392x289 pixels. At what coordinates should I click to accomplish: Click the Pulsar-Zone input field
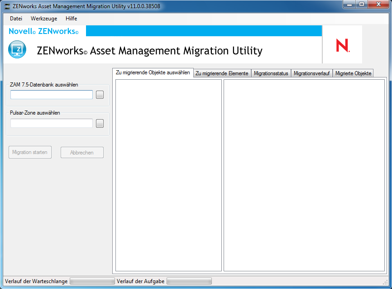52,123
